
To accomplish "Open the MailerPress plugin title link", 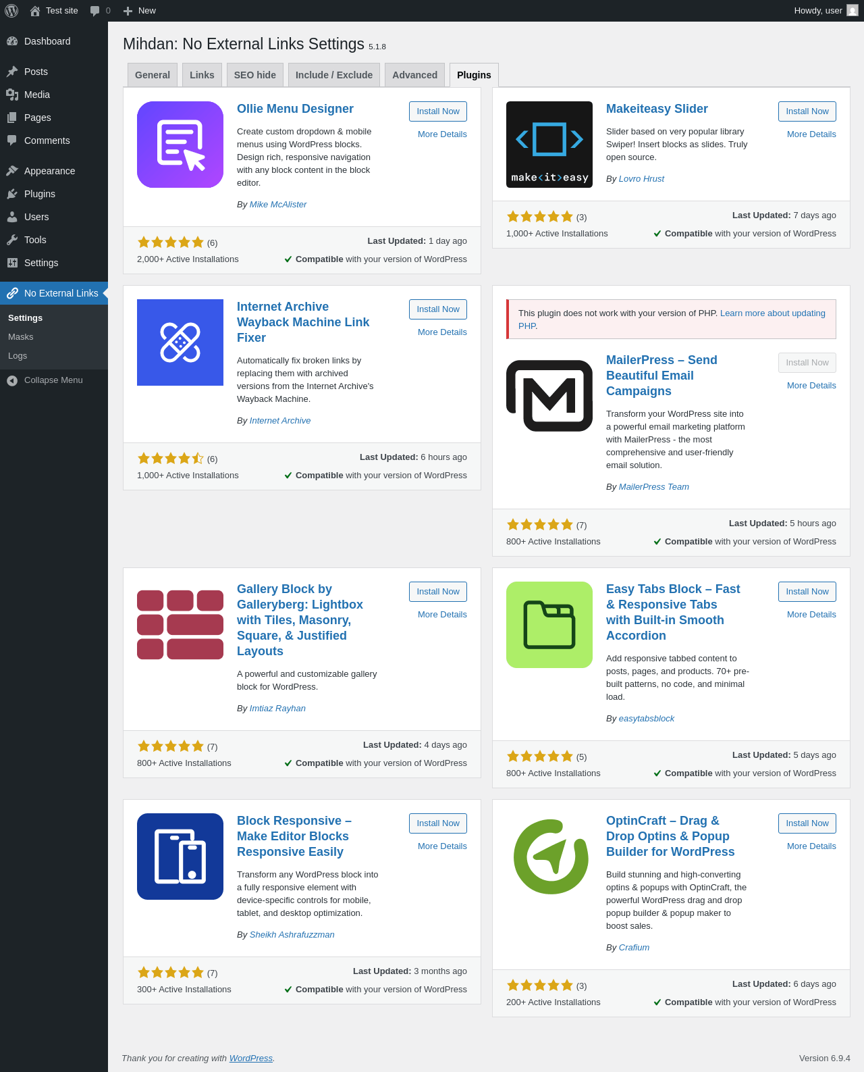I will (x=661, y=376).
